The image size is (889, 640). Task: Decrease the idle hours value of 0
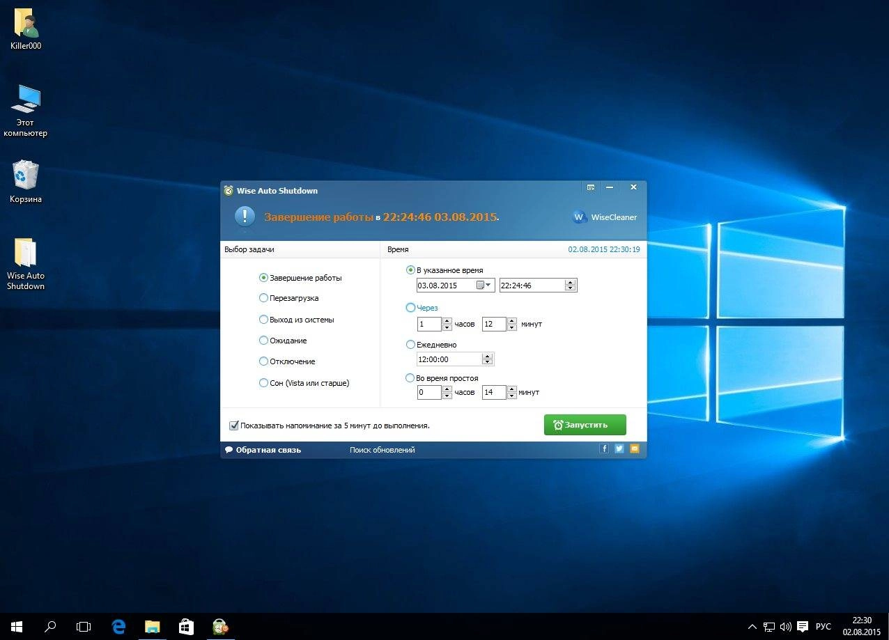447,396
